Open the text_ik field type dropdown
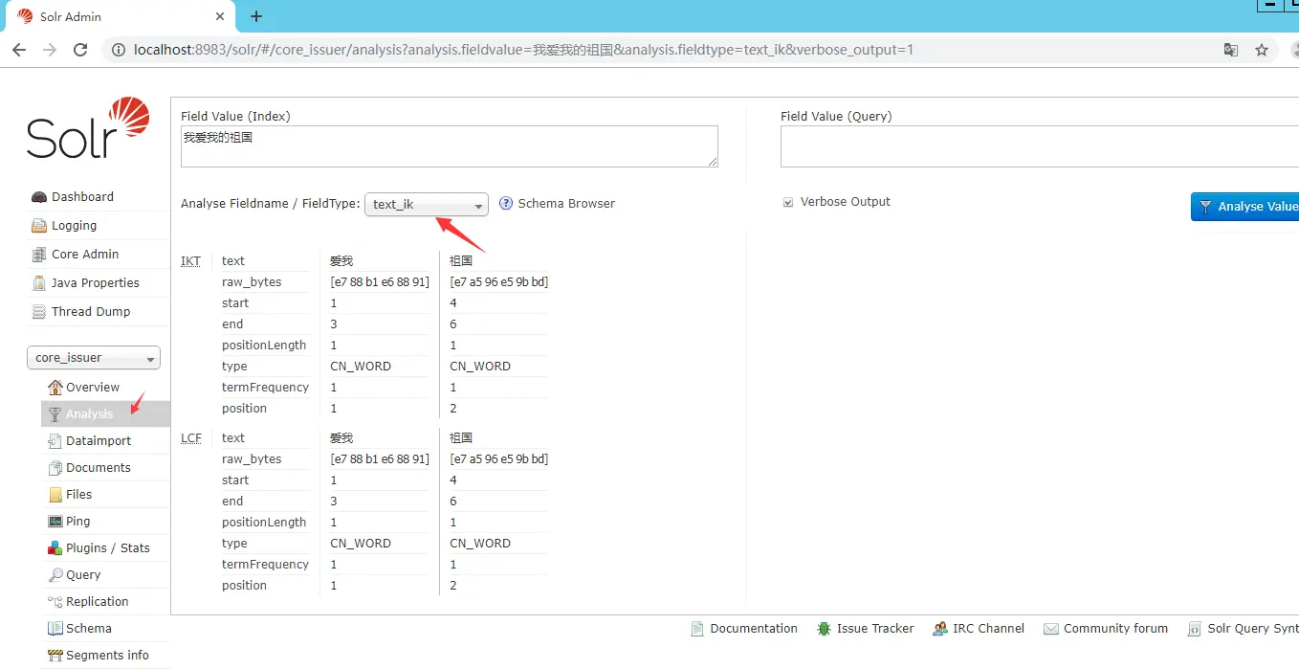Viewport: 1299px width, 669px height. (x=427, y=205)
